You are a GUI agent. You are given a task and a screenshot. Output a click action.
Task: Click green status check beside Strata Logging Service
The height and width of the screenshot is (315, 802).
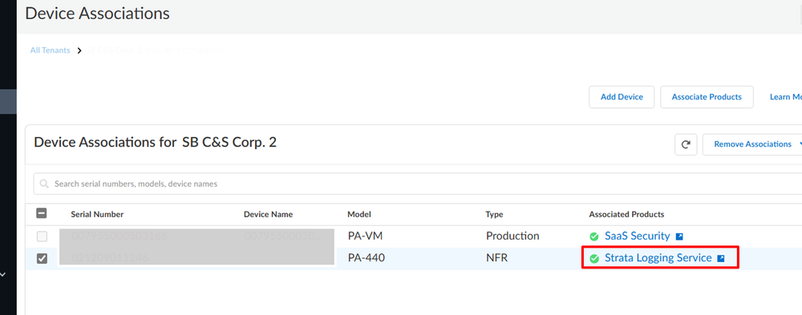coord(593,259)
